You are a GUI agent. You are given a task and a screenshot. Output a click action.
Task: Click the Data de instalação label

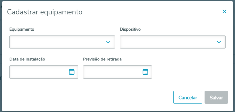tap(27, 59)
